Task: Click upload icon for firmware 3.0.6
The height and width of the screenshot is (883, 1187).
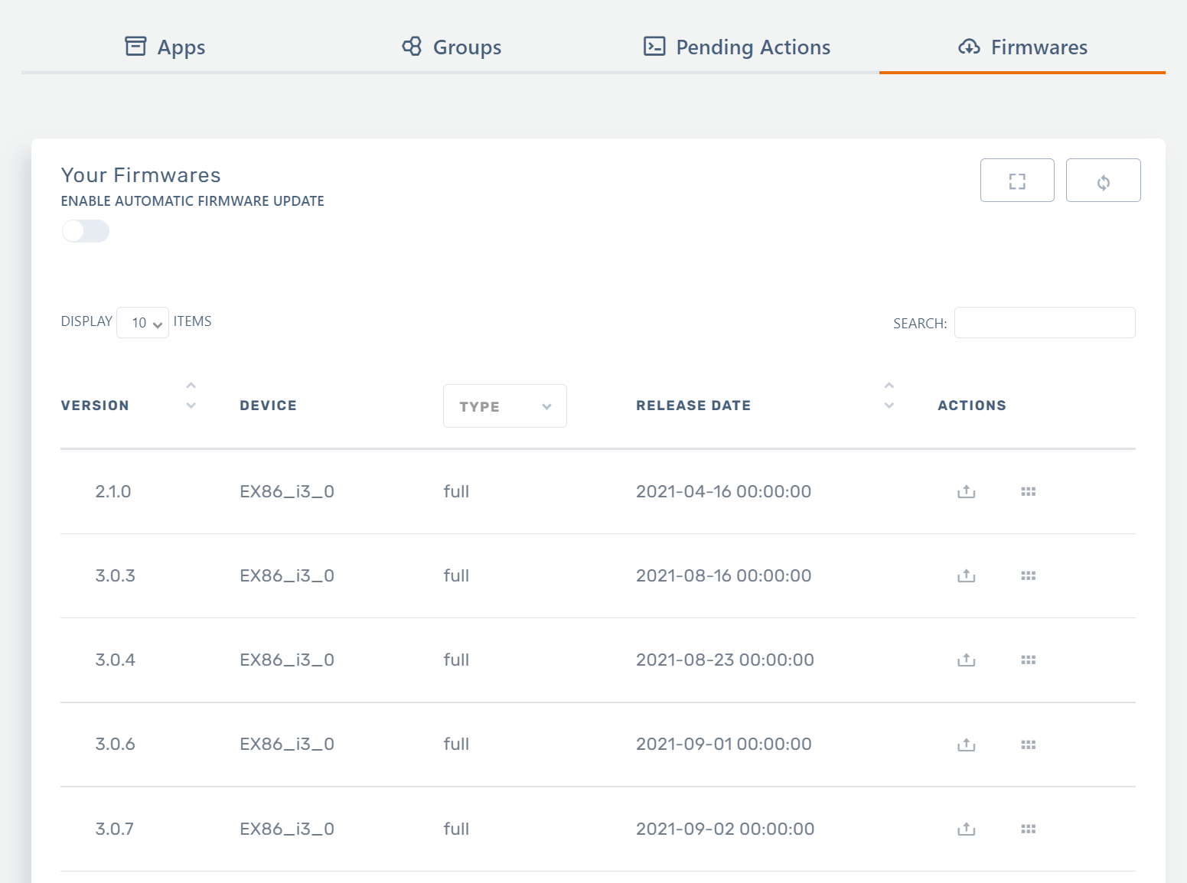Action: (x=966, y=745)
